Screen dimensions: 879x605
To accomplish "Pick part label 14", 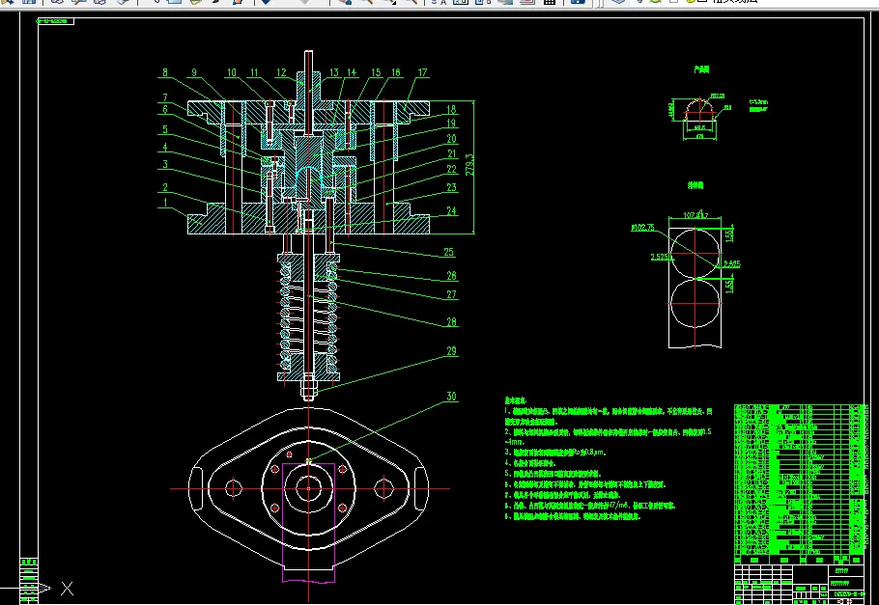I will click(x=352, y=72).
